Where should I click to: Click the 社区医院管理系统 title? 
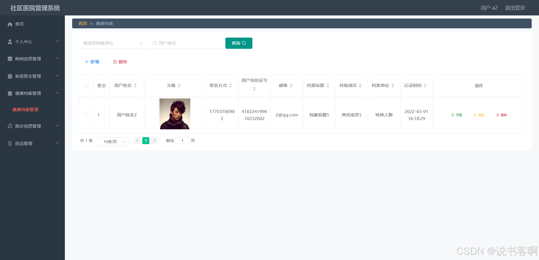[35, 8]
